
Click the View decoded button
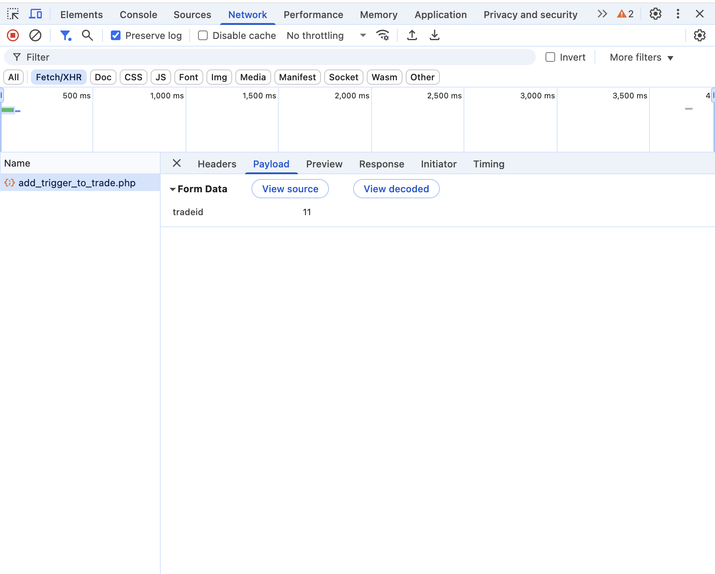point(396,189)
